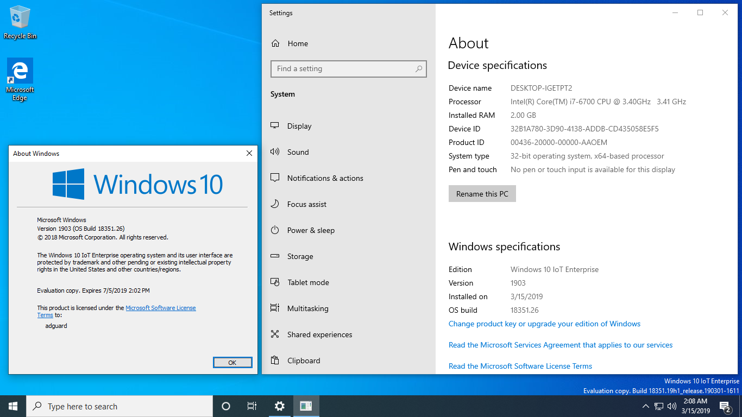Click the search magnifier in Find a setting
The width and height of the screenshot is (742, 417).
pyautogui.click(x=419, y=69)
